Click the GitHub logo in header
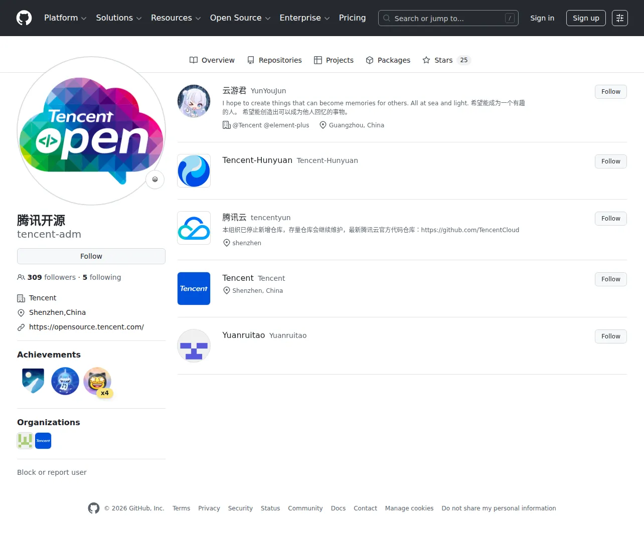The height and width of the screenshot is (535, 644). point(24,18)
